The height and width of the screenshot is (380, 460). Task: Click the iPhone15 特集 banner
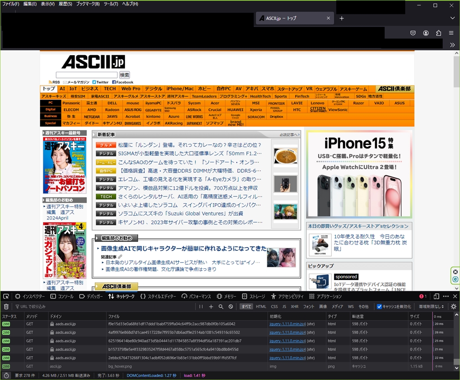click(359, 175)
